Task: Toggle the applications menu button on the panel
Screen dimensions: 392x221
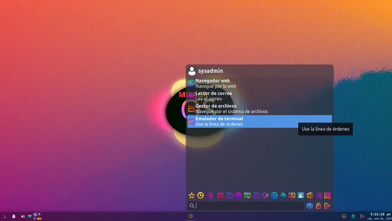Action: pyautogui.click(x=191, y=216)
